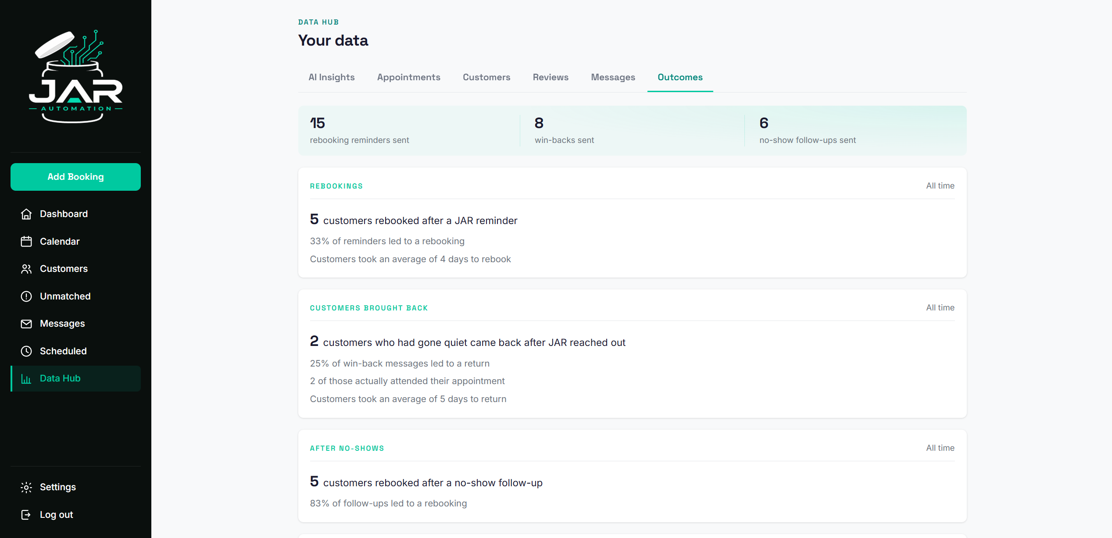Click the Calendar icon in sidebar

26,242
